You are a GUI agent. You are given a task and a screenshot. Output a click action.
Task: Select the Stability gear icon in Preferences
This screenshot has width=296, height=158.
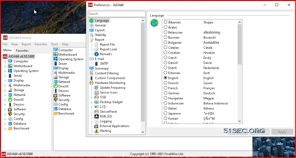point(91,35)
